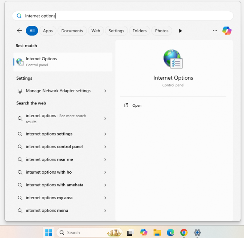Select the 'internet options near me' web suggestion

click(49, 159)
